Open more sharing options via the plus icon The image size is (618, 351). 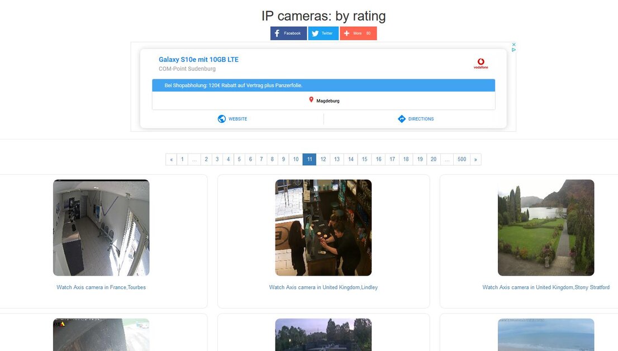[347, 33]
